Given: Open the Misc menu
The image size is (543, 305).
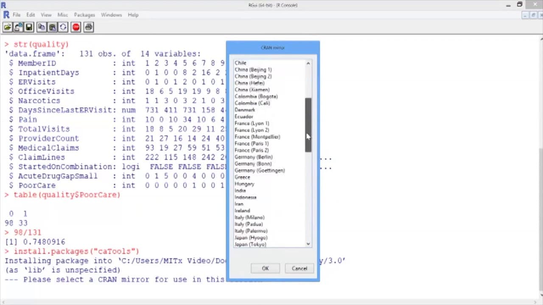Looking at the screenshot, I should coord(63,15).
